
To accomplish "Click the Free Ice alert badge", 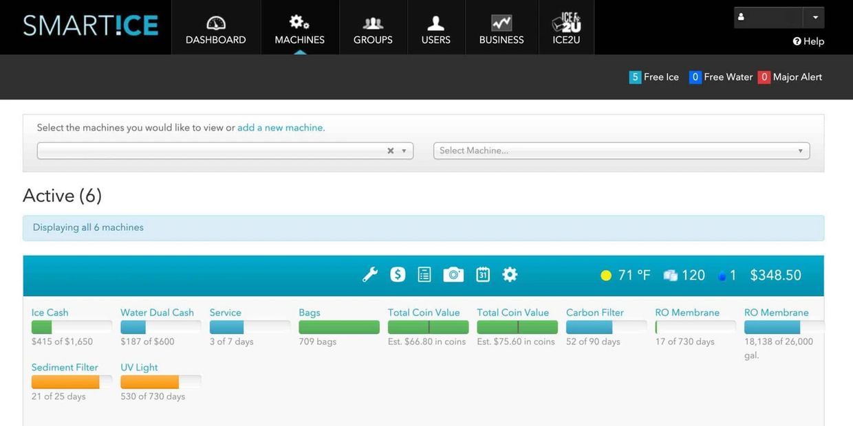I will (654, 77).
